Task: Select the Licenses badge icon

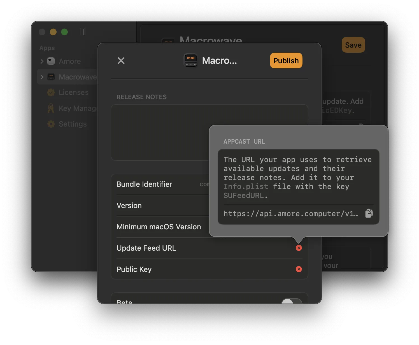Action: 51,92
